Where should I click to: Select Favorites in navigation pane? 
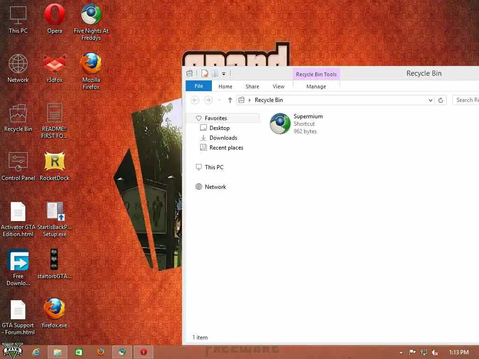tap(223, 118)
